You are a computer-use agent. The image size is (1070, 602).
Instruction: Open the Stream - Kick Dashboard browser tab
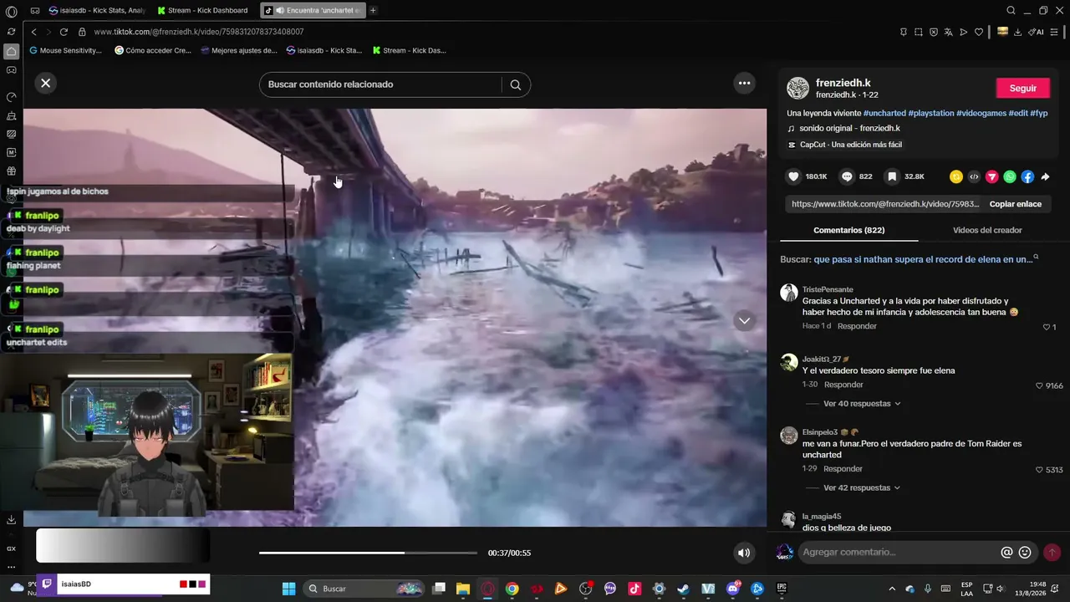pos(203,10)
